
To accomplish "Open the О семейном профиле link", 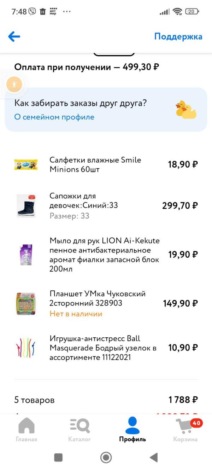I will coord(54,117).
